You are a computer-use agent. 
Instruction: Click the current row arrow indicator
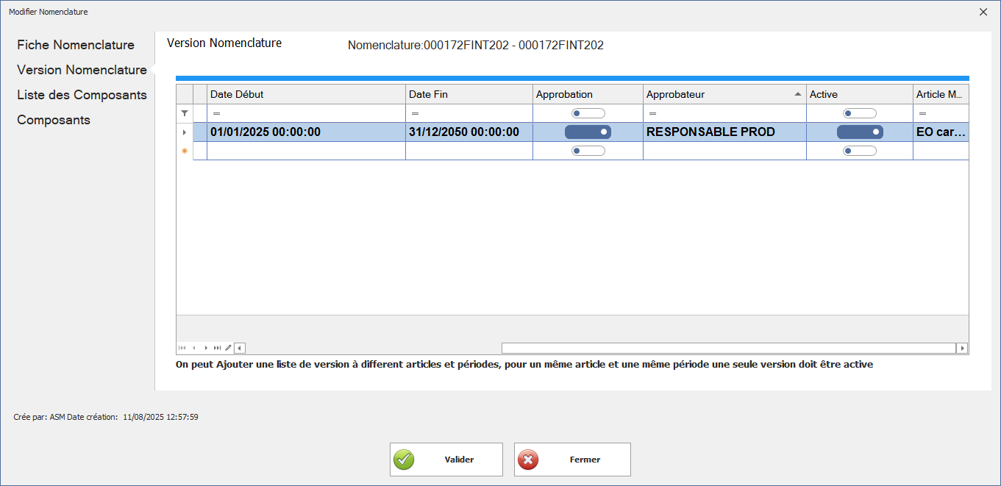pyautogui.click(x=185, y=132)
